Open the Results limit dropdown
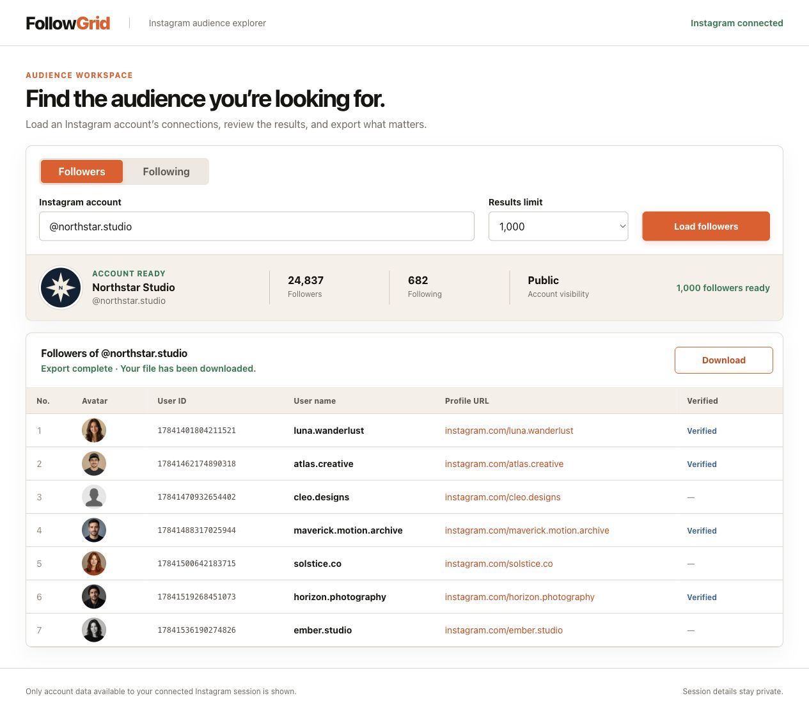Viewport: 809px width, 714px height. (x=558, y=226)
